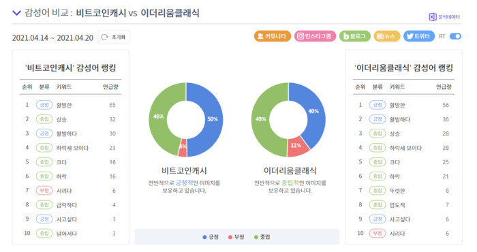Select the 2021.04.14 ~ 2021.04.20 date range
This screenshot has height=252, width=477.
coord(52,37)
